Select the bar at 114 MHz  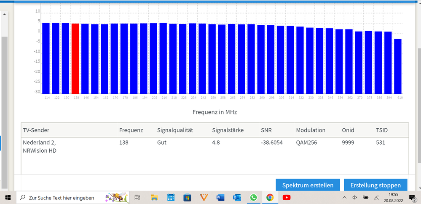click(46, 58)
